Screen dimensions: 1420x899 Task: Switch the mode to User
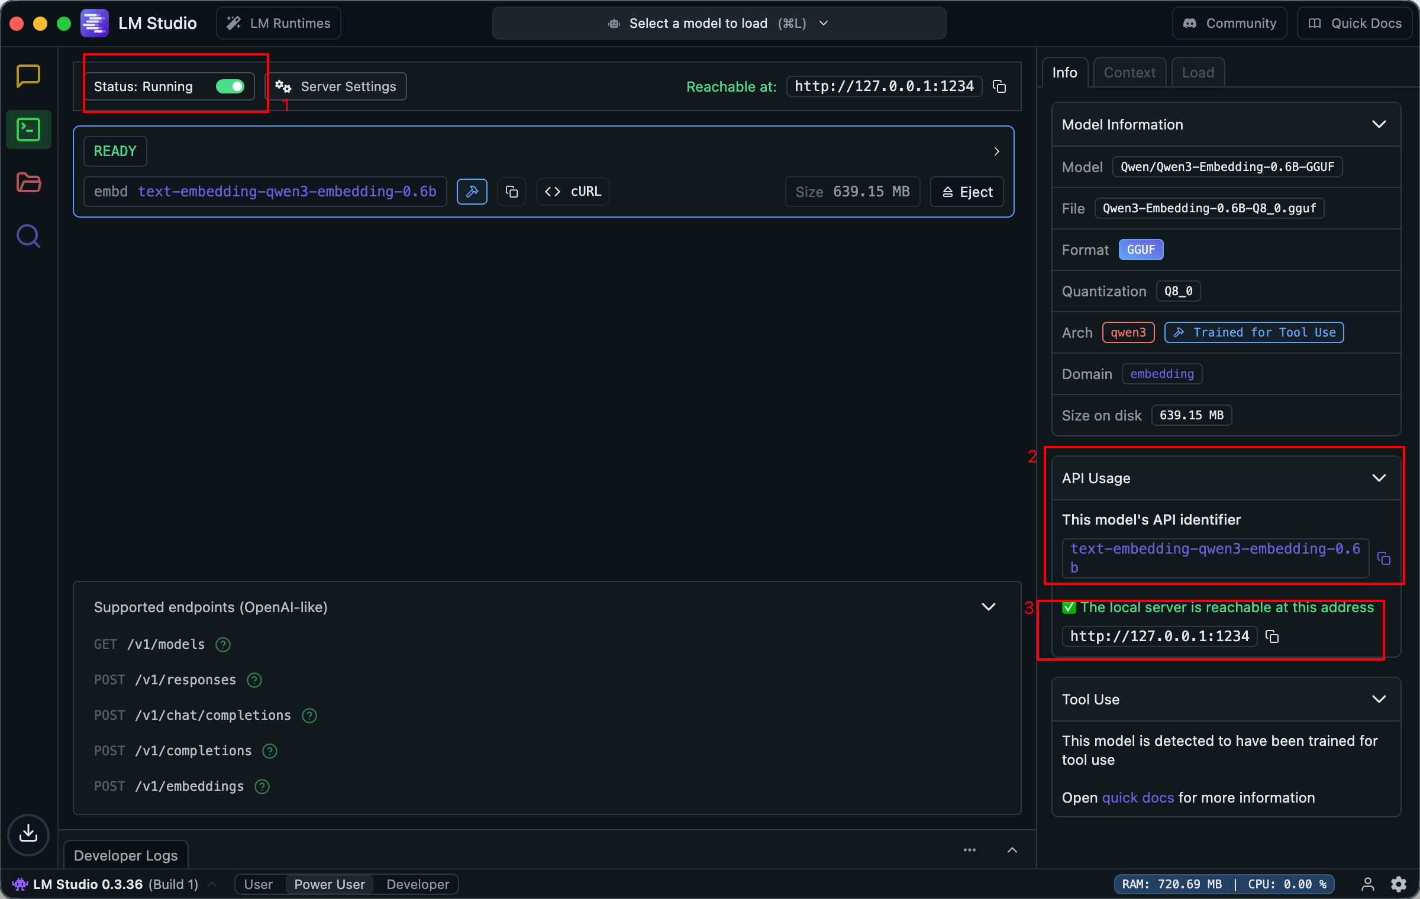coord(258,884)
